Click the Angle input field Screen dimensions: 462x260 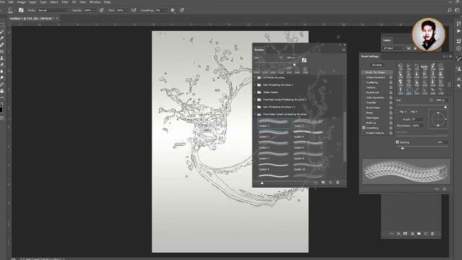(x=418, y=119)
